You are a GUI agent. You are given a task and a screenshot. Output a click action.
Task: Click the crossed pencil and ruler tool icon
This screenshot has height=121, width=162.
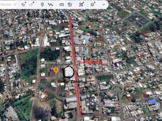81,5
